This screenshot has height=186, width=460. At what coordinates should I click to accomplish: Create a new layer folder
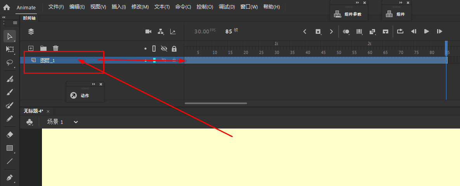click(x=43, y=49)
